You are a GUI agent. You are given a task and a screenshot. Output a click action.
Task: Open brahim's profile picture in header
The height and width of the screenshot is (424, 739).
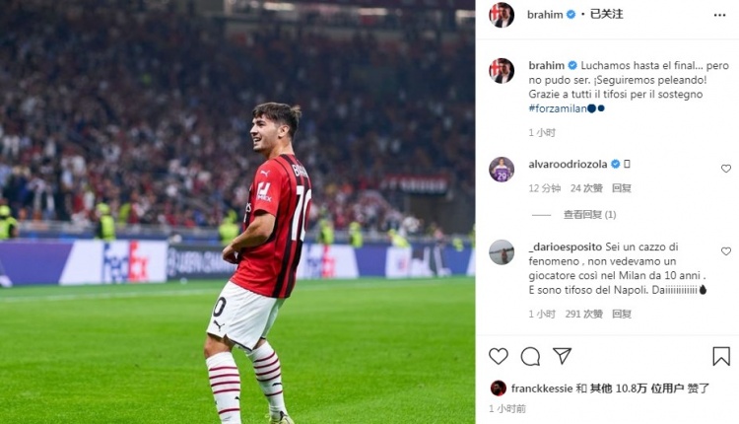(502, 15)
